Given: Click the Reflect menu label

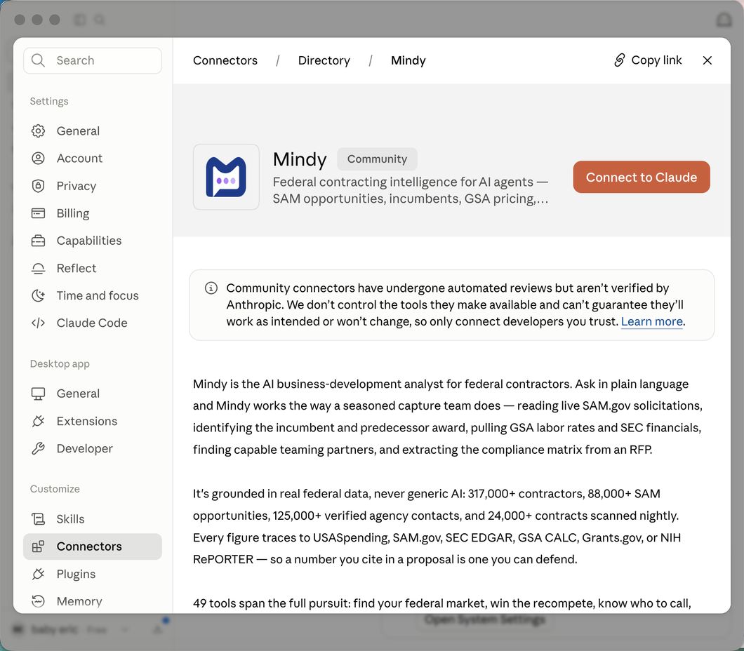Looking at the screenshot, I should coord(77,269).
